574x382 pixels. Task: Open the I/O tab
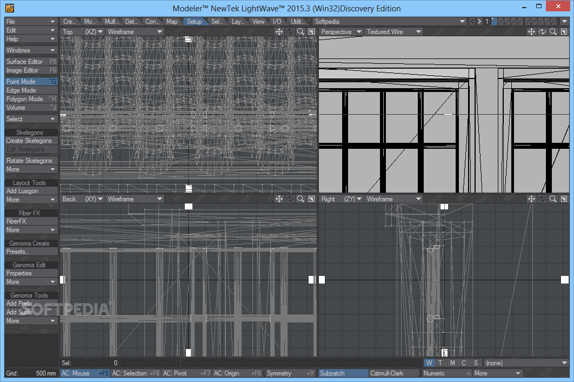tap(277, 22)
